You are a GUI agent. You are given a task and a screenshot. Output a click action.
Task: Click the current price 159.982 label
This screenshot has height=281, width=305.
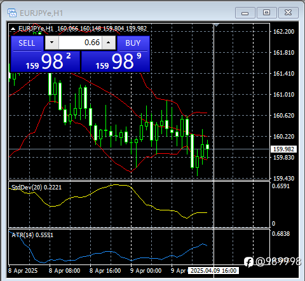283,149
